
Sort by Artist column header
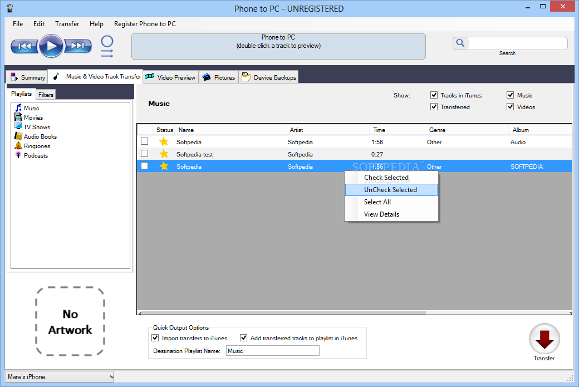[327, 130]
